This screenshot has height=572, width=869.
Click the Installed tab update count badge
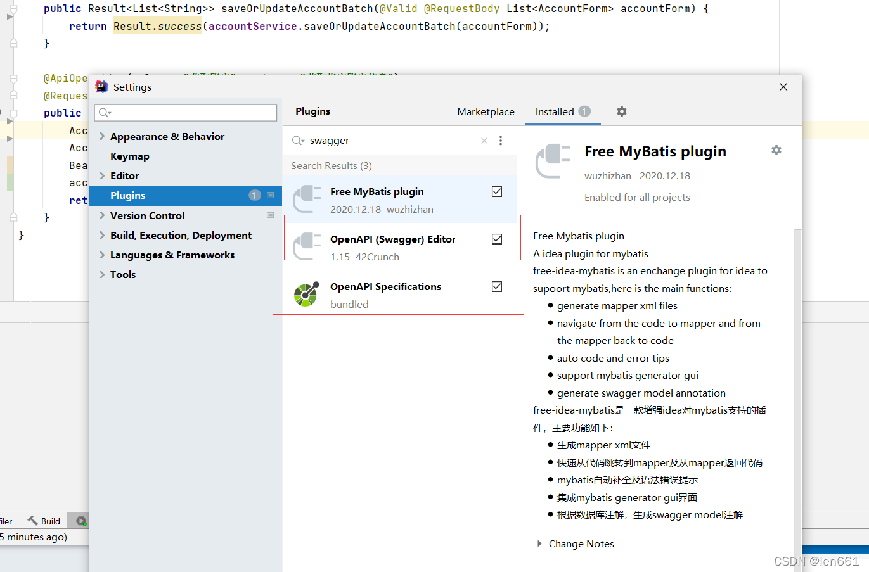[584, 111]
